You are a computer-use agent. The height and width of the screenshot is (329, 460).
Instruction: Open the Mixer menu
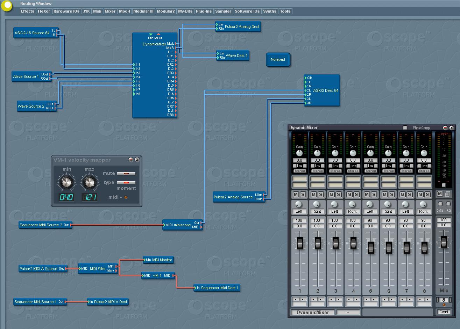click(110, 11)
